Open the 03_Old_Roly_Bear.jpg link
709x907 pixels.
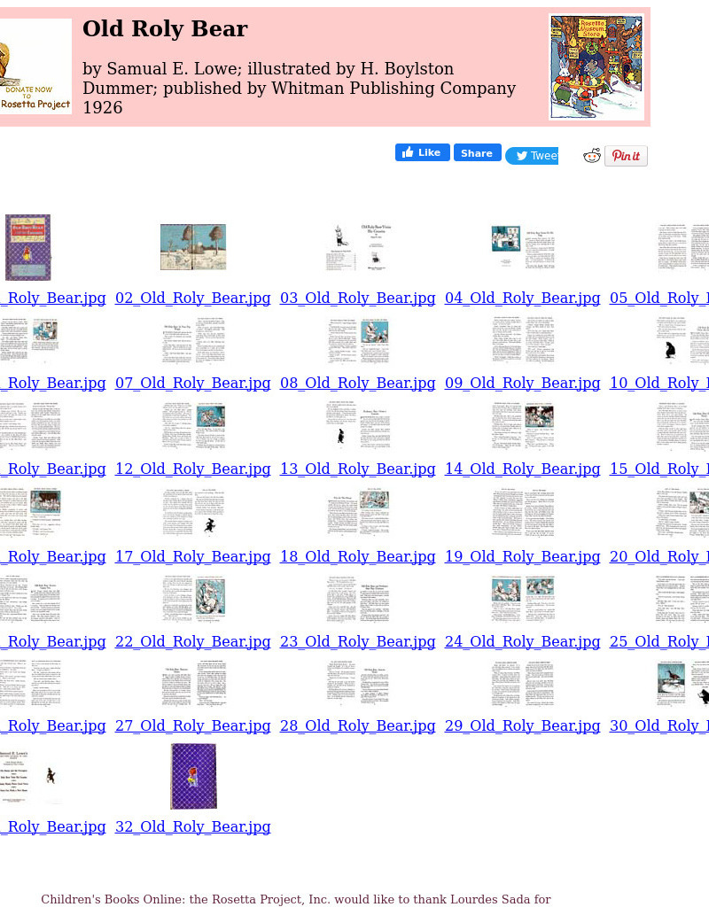[357, 298]
